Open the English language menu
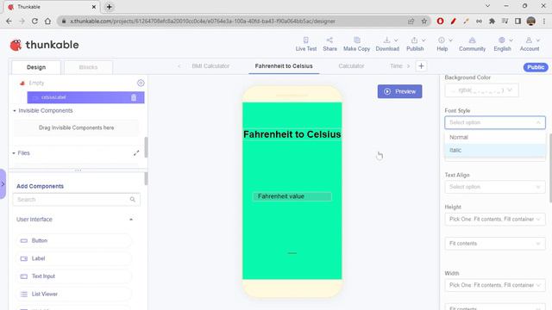This screenshot has width=552, height=310. pos(502,44)
